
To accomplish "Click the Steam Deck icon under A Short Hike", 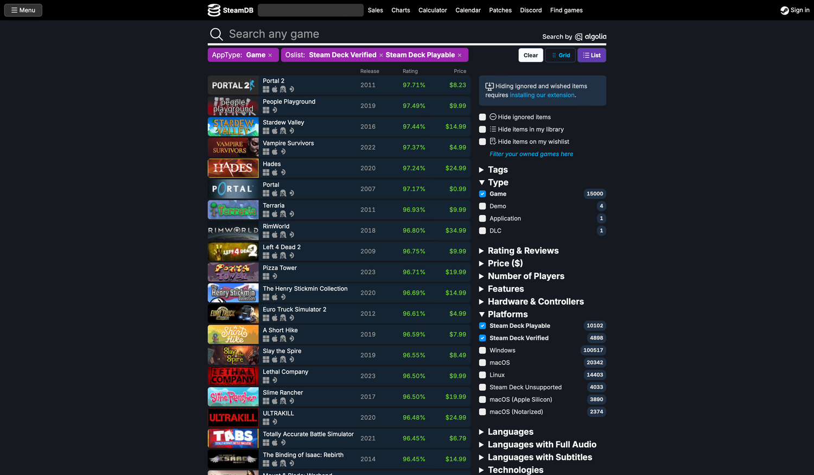I will 291,339.
